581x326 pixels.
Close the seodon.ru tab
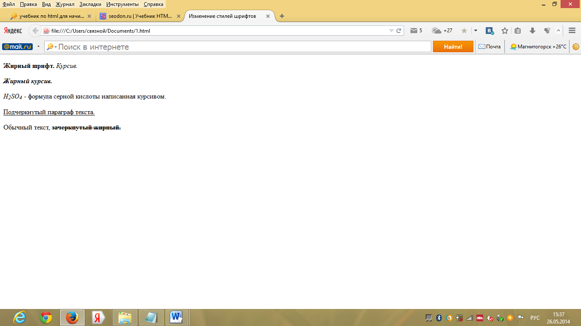click(179, 16)
